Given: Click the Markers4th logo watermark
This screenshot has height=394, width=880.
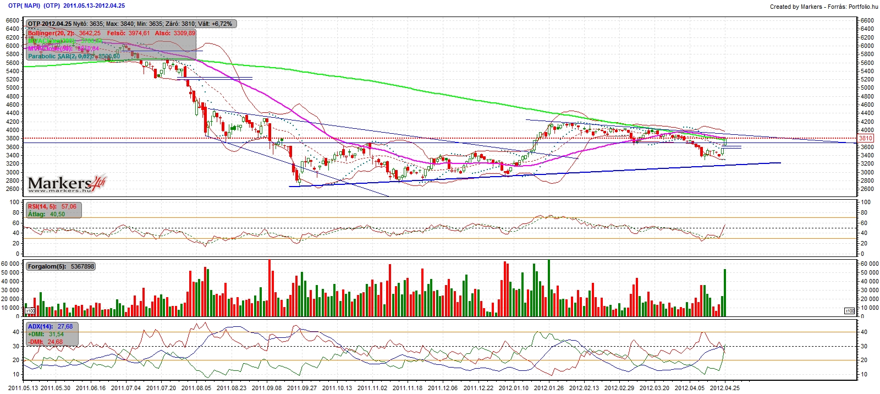Looking at the screenshot, I should tap(67, 183).
